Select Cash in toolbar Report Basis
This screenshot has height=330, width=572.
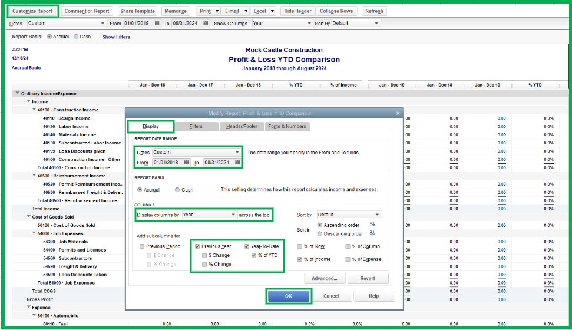pos(76,37)
